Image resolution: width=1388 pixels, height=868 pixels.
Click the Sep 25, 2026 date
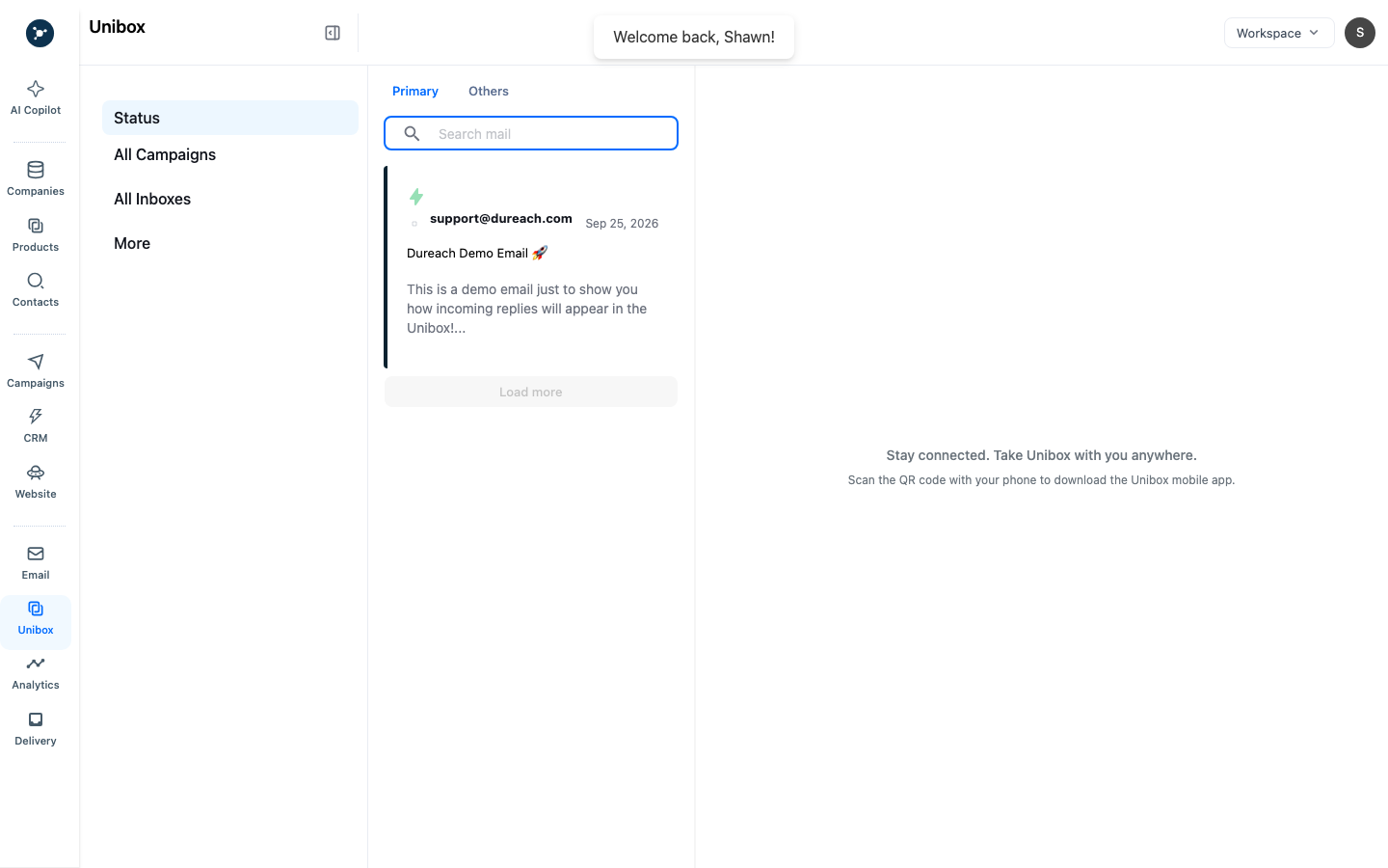[622, 224]
